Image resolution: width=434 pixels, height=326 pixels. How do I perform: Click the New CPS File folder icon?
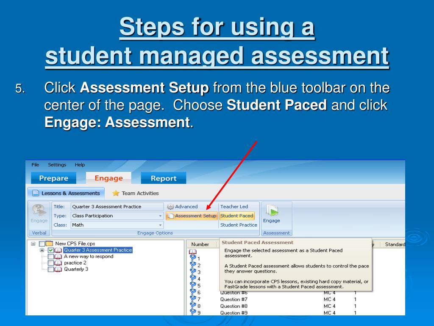coord(49,244)
